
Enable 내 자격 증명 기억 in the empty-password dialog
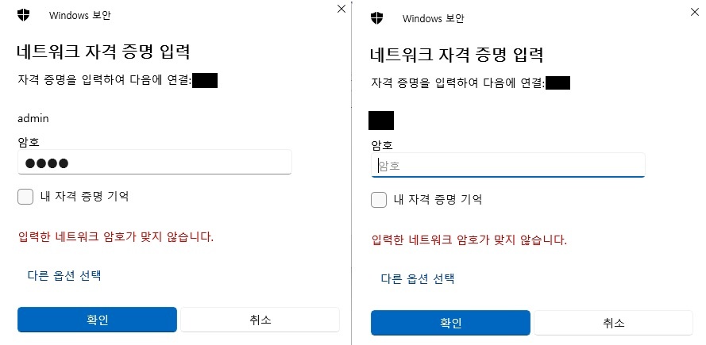point(379,200)
